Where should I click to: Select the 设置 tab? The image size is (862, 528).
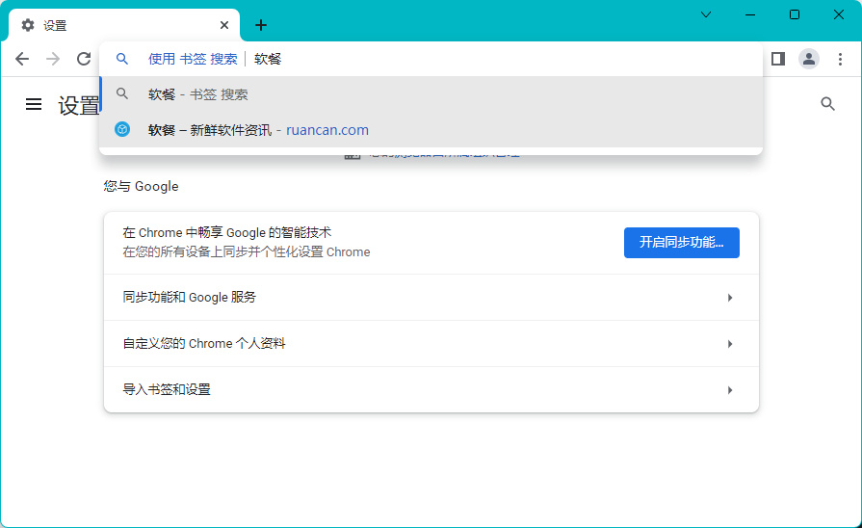(116, 25)
